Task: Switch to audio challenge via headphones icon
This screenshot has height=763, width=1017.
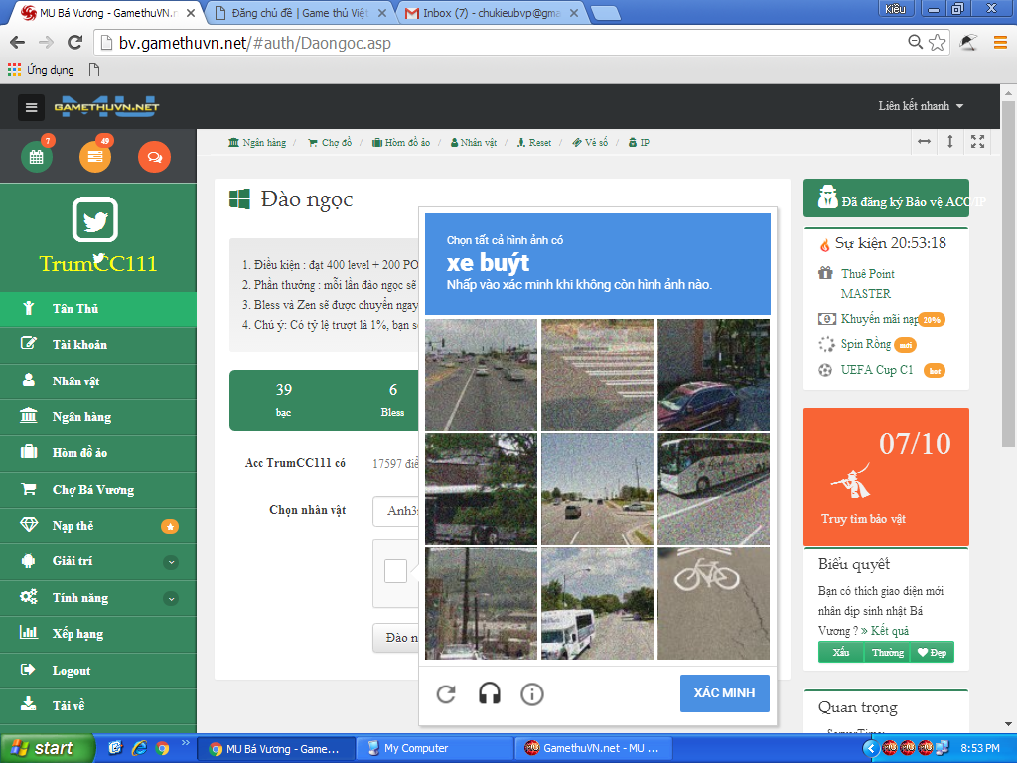Action: pyautogui.click(x=489, y=693)
